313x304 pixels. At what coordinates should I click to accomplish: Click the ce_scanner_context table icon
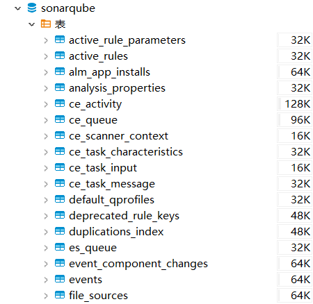60,135
